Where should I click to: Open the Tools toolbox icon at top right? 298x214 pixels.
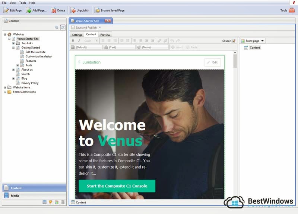292,10
